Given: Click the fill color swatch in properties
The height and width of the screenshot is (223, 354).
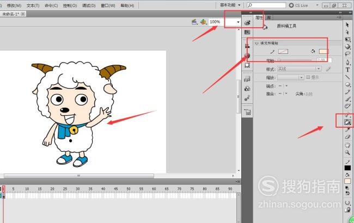Looking at the screenshot, I should (324, 52).
